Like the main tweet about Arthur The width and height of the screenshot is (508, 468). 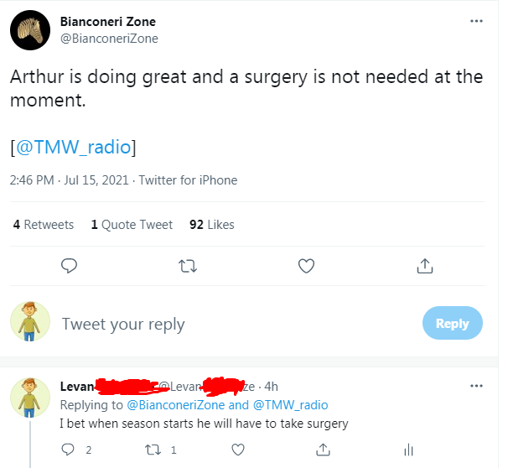click(x=307, y=266)
